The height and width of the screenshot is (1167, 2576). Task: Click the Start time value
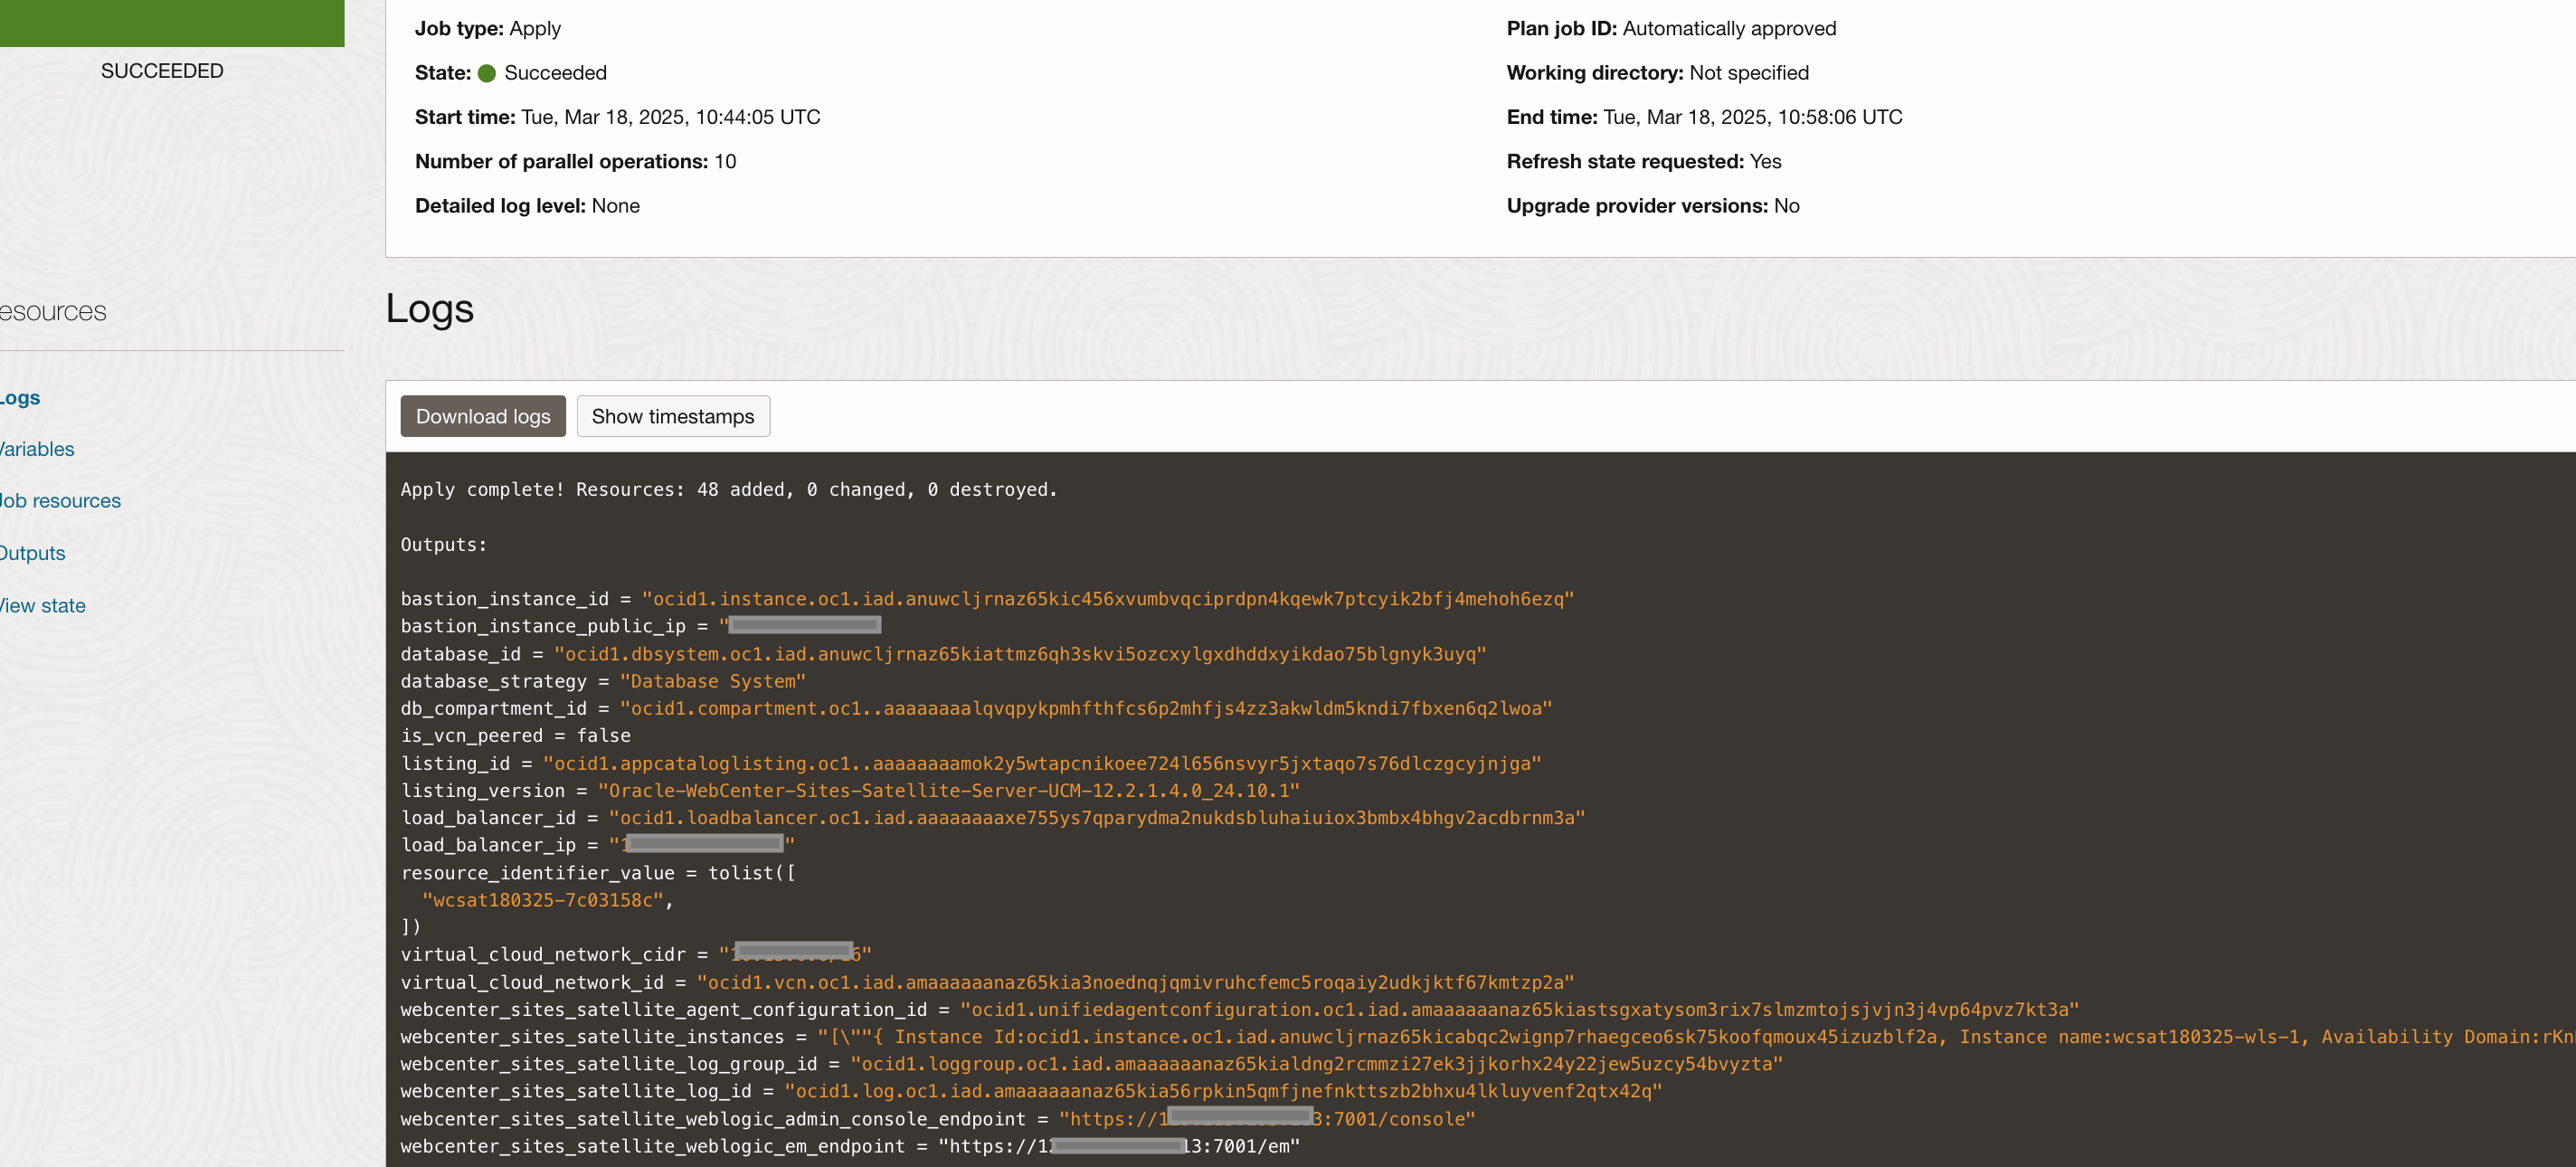[x=670, y=117]
